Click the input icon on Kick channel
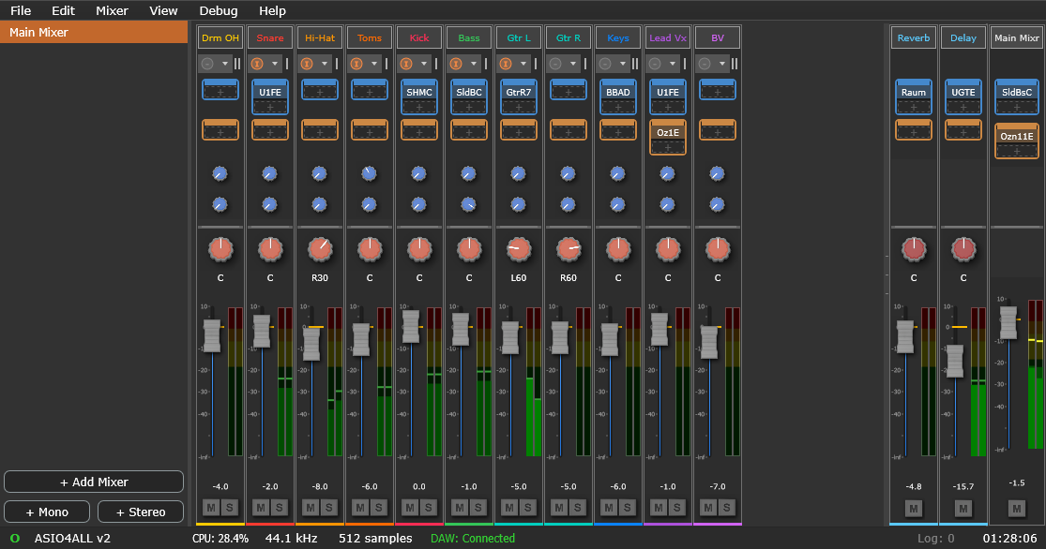 tap(406, 64)
